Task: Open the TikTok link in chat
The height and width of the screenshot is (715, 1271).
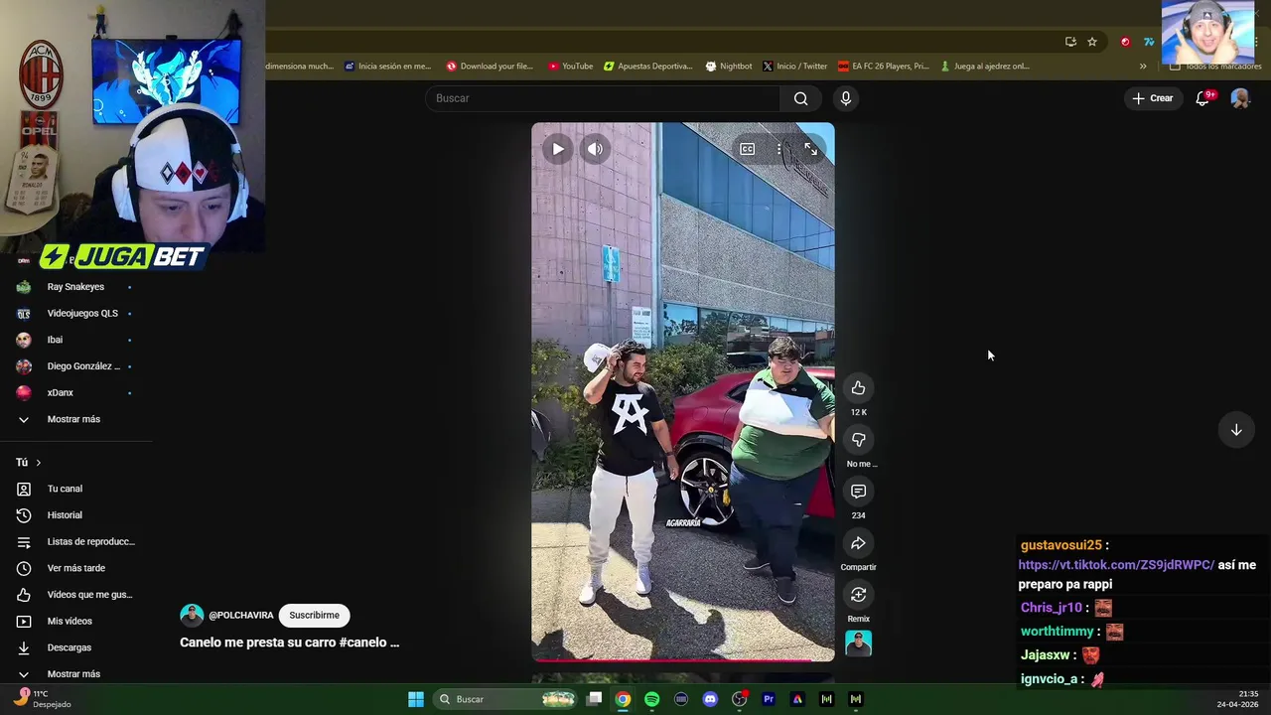Action: pos(1116,565)
